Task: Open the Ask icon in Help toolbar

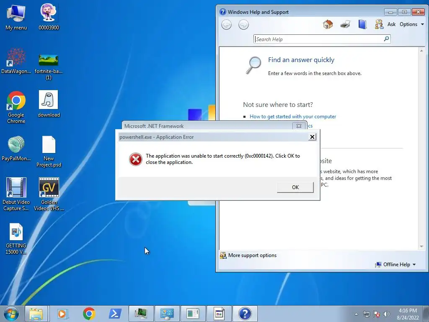Action: click(x=379, y=24)
